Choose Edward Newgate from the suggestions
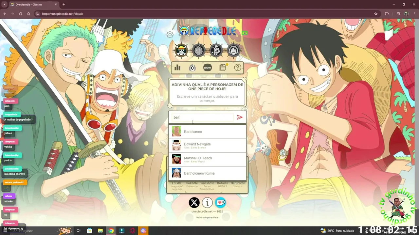Image resolution: width=419 pixels, height=235 pixels. pyautogui.click(x=207, y=146)
